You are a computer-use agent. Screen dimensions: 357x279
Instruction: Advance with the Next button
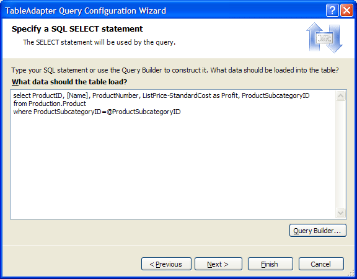coord(218,264)
